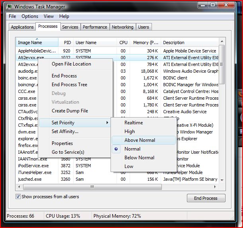Open the View menu
This screenshot has height=228, width=243.
[x=49, y=16]
